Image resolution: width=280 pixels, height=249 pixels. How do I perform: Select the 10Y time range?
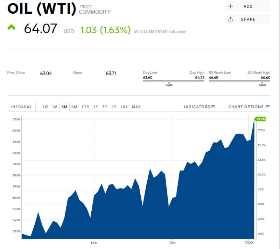[124, 107]
